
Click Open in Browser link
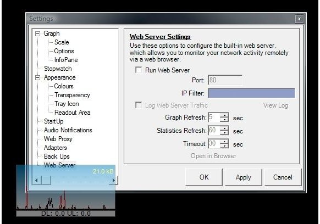[213, 156]
